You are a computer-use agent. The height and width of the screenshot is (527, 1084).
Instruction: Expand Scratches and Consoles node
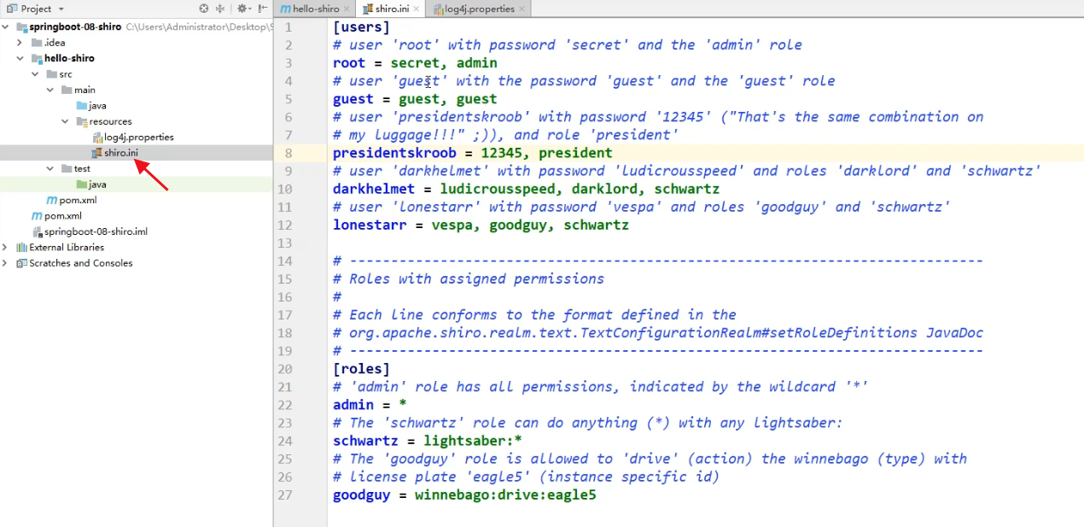[x=6, y=263]
